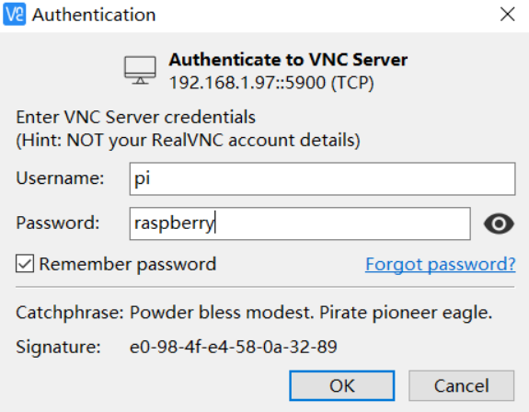The image size is (529, 412).
Task: Click the VNC Viewer logo in title bar
Action: [x=14, y=14]
